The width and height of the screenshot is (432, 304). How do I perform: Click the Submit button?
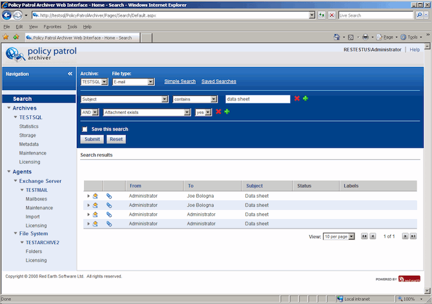[x=92, y=139]
